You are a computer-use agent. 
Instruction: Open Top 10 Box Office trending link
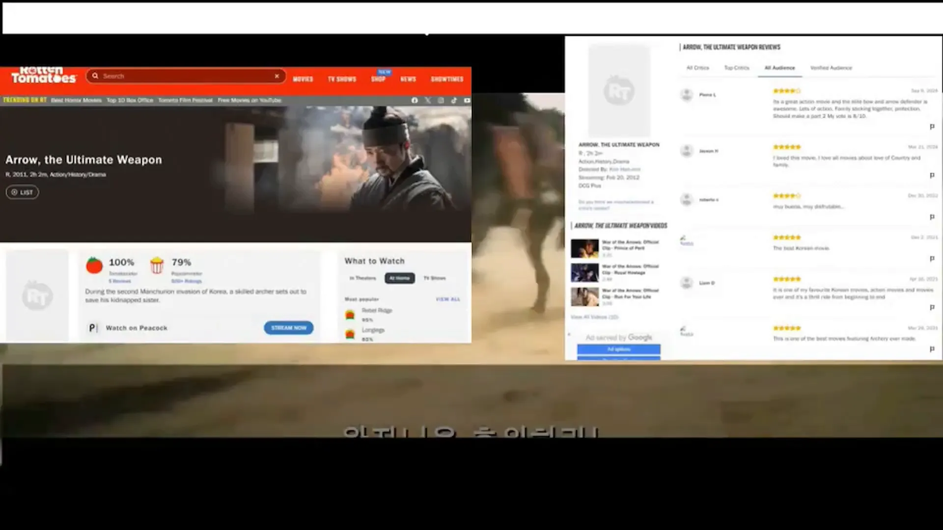coord(130,100)
